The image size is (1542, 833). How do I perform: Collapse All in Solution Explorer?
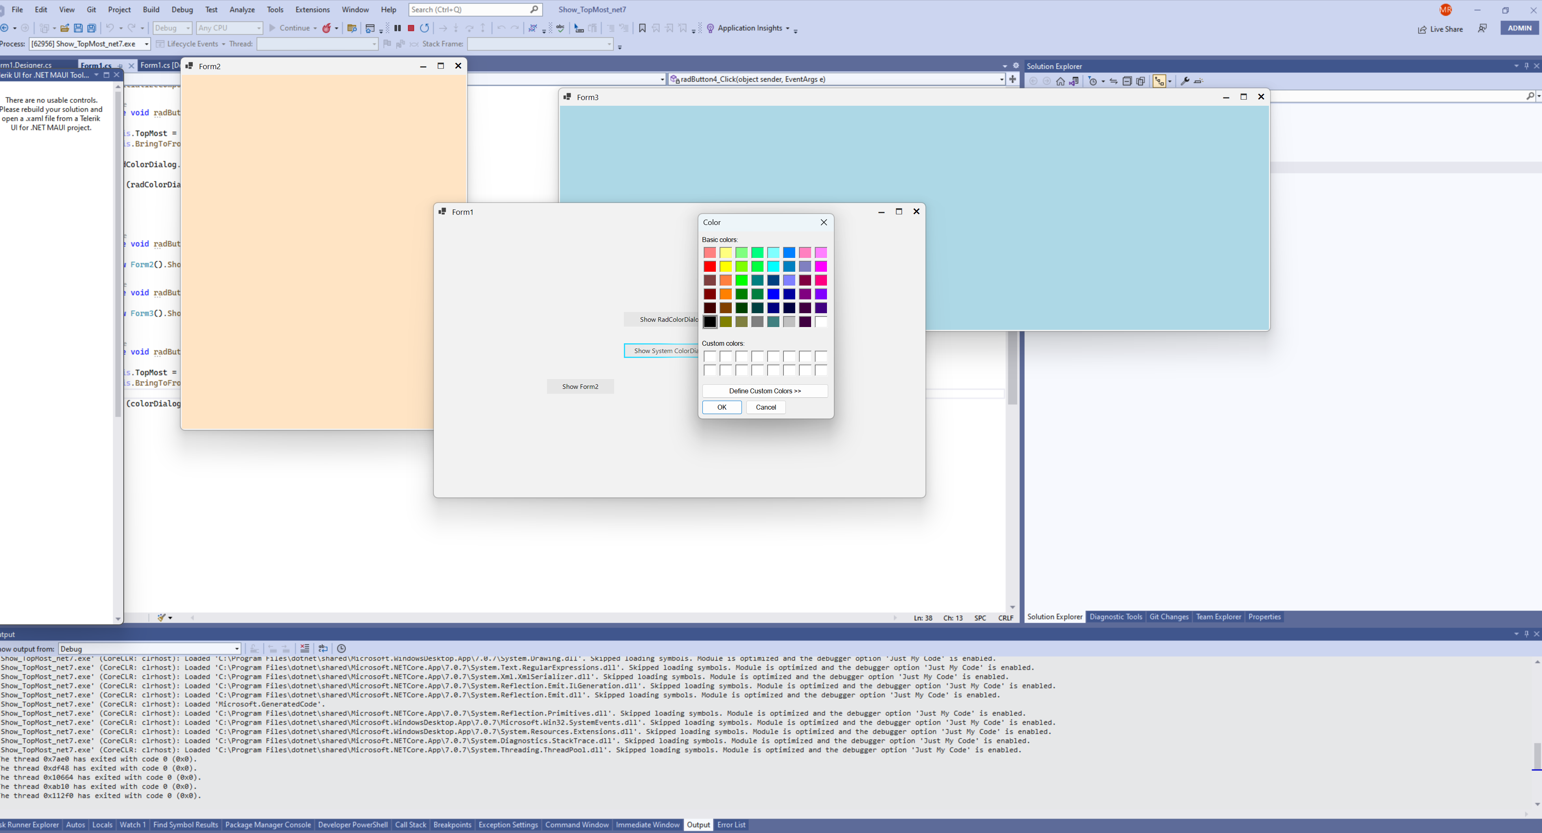(1126, 81)
